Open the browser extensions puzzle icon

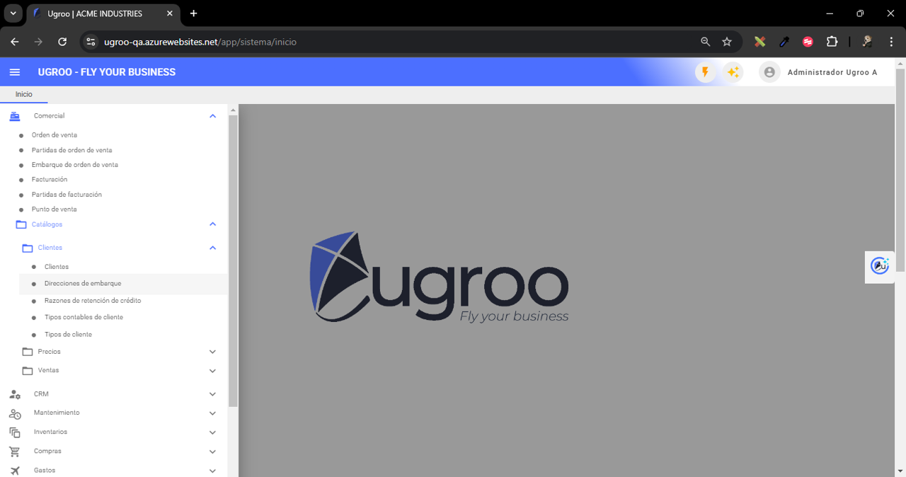[832, 42]
